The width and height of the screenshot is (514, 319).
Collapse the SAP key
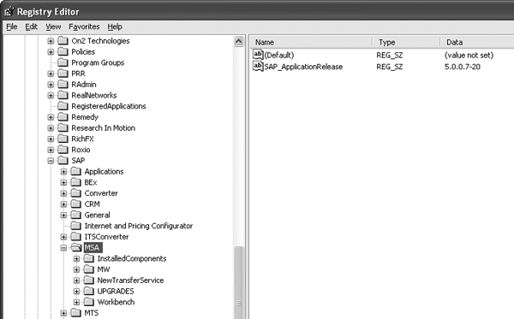point(51,161)
